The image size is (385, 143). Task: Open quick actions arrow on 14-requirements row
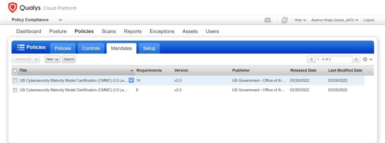(131, 80)
